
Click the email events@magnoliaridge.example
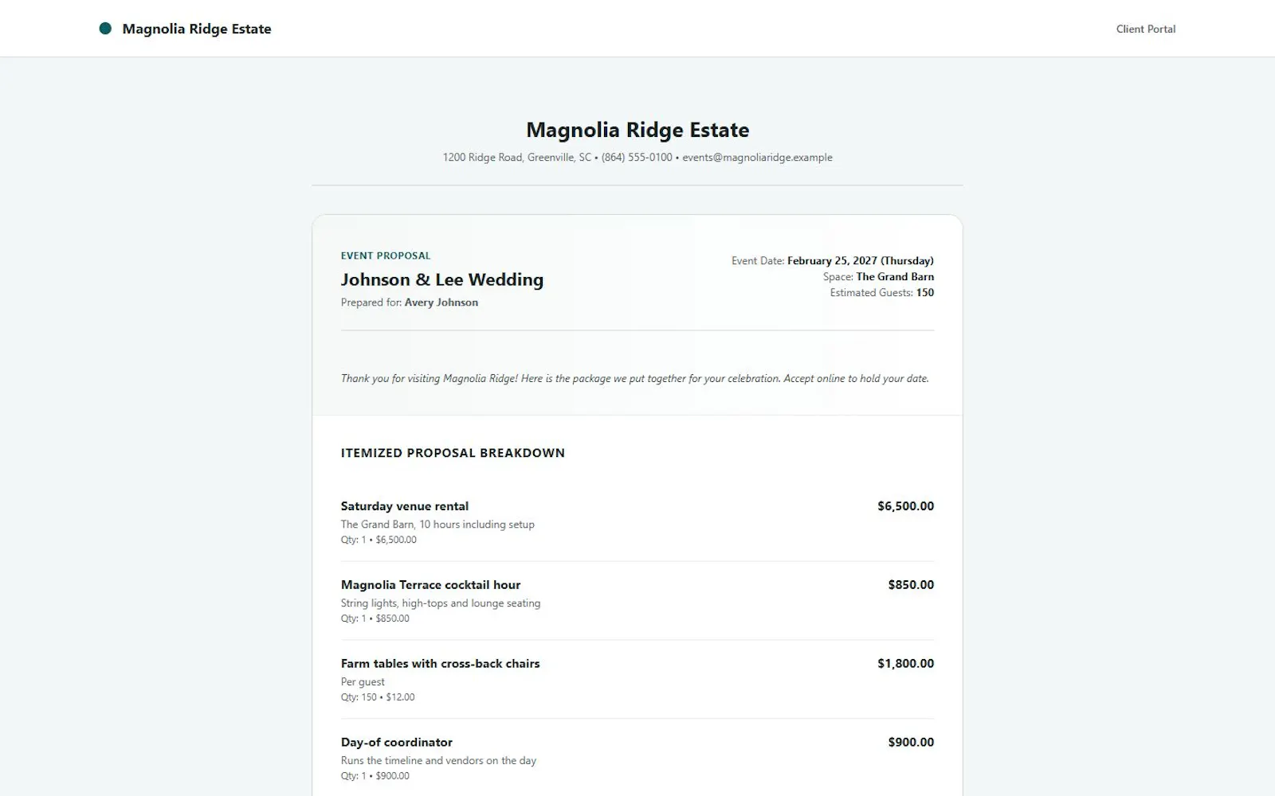coord(757,158)
